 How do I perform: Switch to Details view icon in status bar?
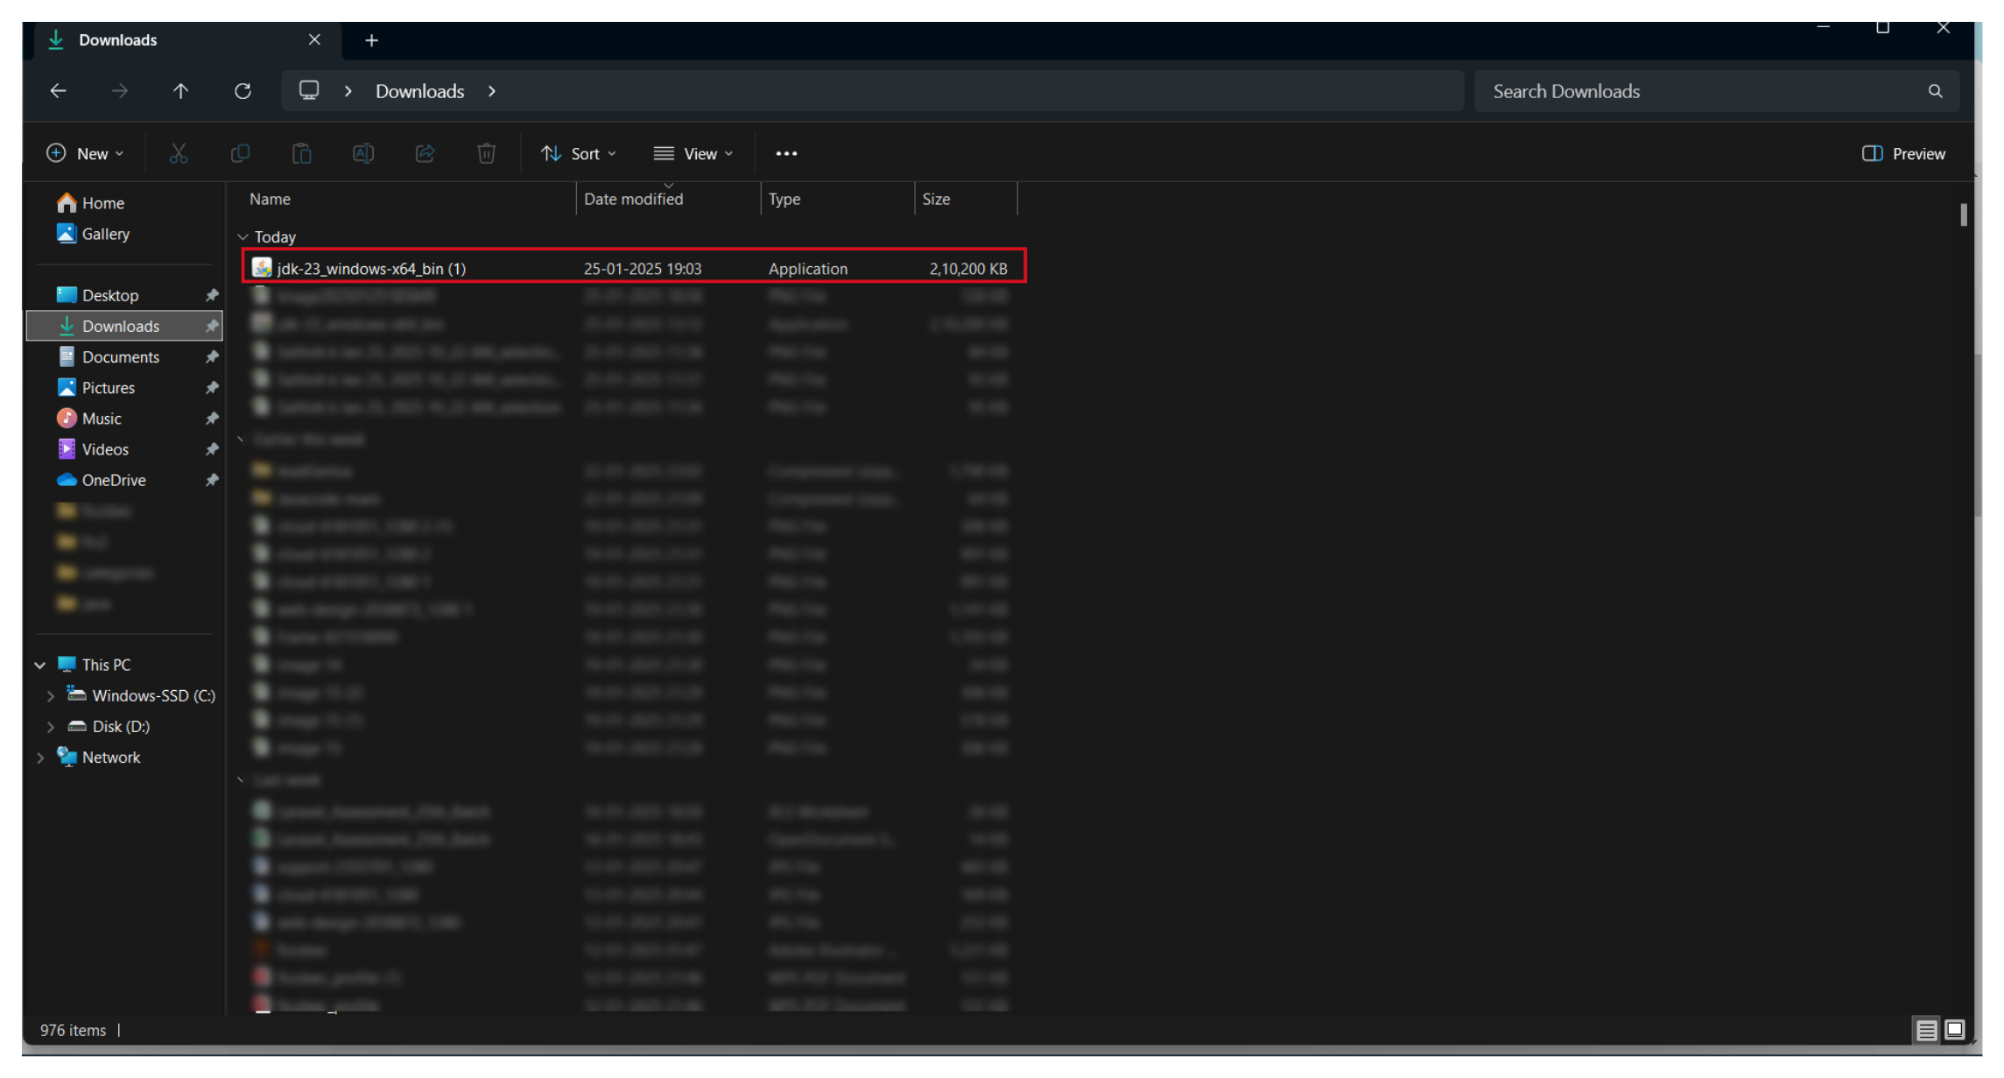1926,1031
